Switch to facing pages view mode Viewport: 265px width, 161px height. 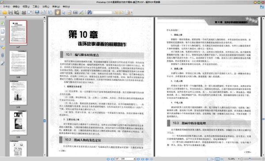click(217, 159)
